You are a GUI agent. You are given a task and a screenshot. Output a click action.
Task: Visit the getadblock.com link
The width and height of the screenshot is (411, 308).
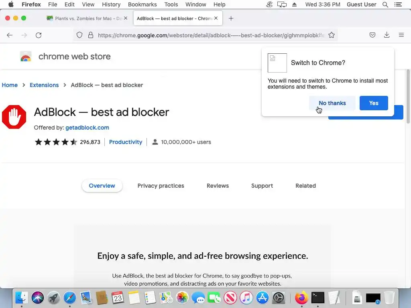(x=87, y=128)
